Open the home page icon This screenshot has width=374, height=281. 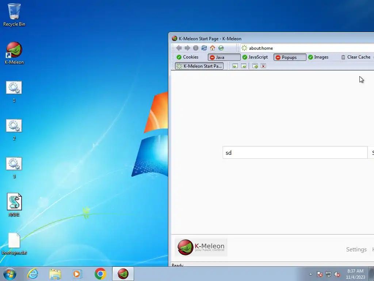[213, 48]
